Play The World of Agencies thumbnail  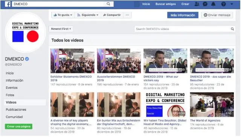[x=212, y=105]
